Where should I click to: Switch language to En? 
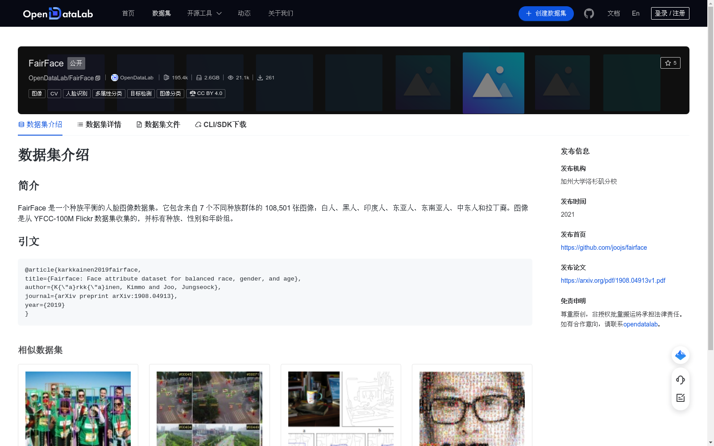[x=636, y=13]
